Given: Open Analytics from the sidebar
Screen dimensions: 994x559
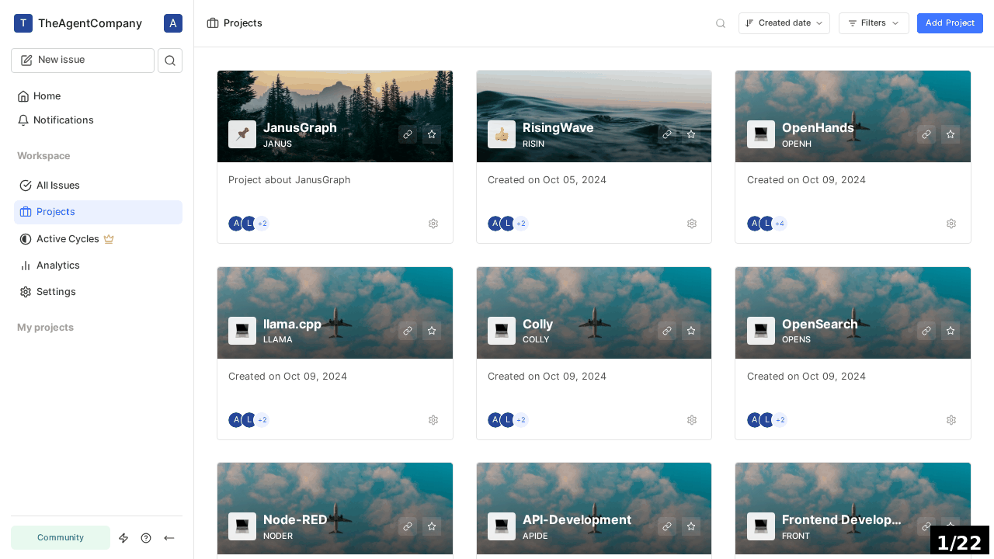Looking at the screenshot, I should tap(57, 266).
